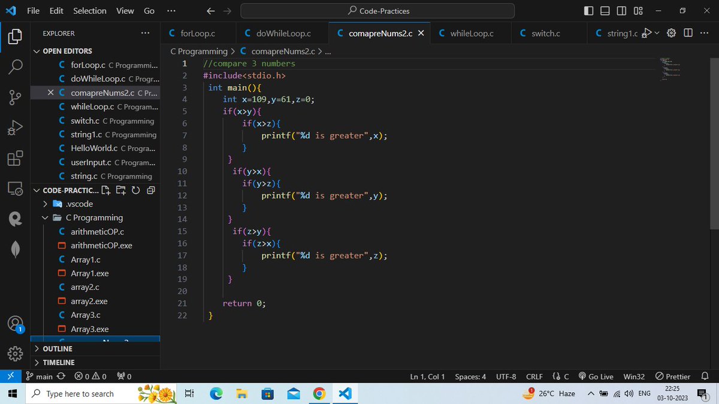Select HelloWorld.c in Open Editors
Image resolution: width=719 pixels, height=404 pixels.
[x=96, y=148]
